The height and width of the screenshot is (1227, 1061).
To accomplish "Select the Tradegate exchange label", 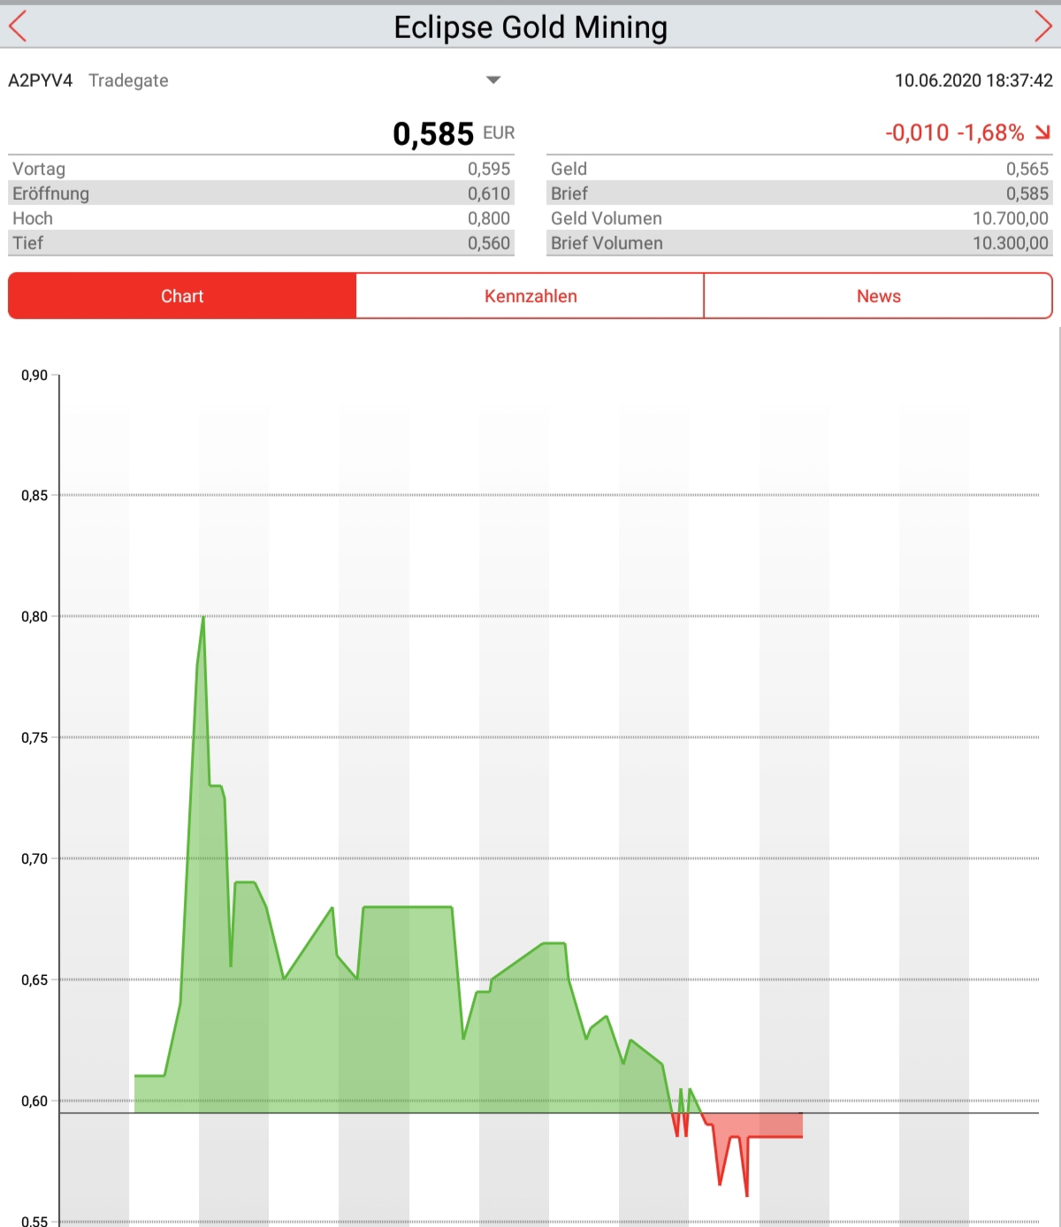I will click(x=128, y=80).
